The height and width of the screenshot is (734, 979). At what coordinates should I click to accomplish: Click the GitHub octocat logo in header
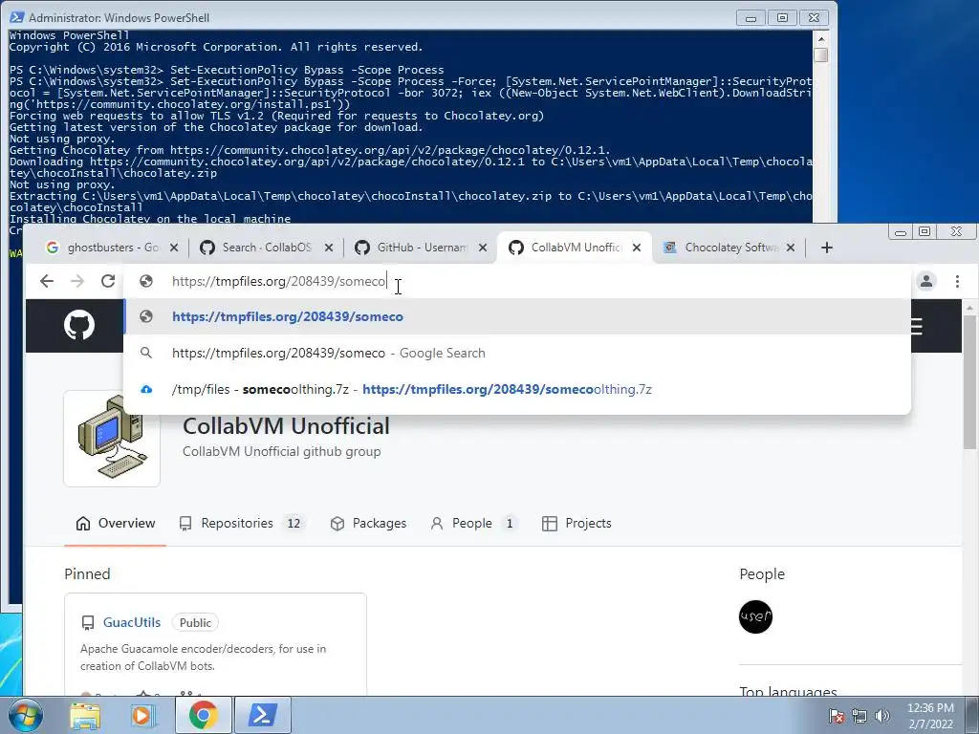pos(79,325)
